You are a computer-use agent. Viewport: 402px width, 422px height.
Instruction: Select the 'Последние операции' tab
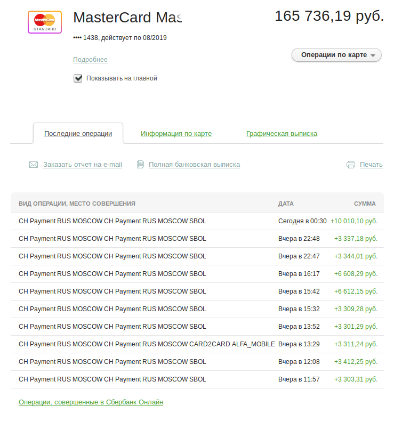78,134
